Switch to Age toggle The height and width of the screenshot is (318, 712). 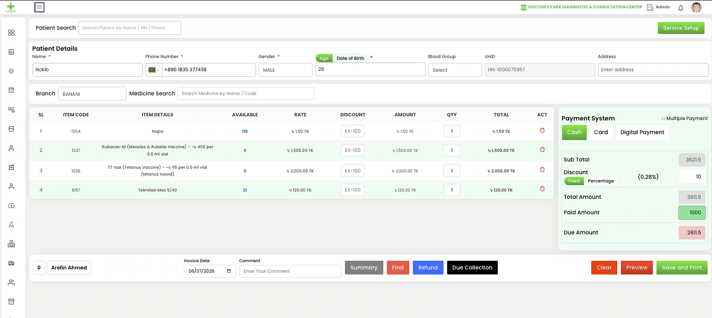point(324,58)
